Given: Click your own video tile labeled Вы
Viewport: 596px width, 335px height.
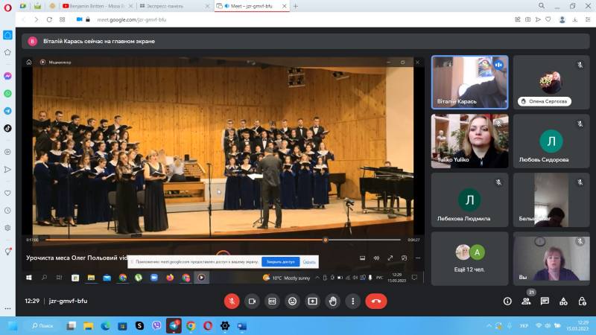Looking at the screenshot, I should [x=551, y=258].
